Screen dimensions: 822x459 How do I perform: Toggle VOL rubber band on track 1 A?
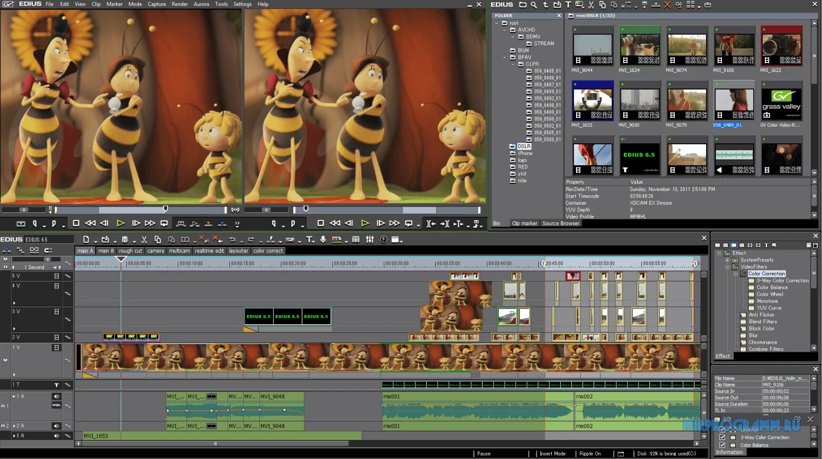click(x=57, y=405)
